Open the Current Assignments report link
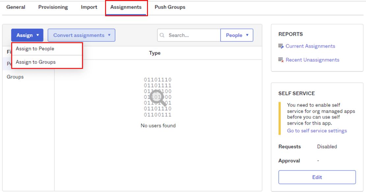Image resolution: width=366 pixels, height=192 pixels. coord(310,46)
